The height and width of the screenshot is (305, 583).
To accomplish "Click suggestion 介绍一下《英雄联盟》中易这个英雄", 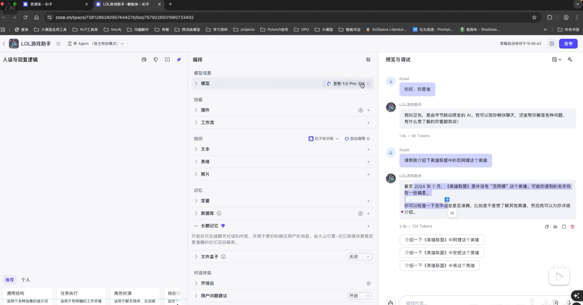I will [440, 266].
